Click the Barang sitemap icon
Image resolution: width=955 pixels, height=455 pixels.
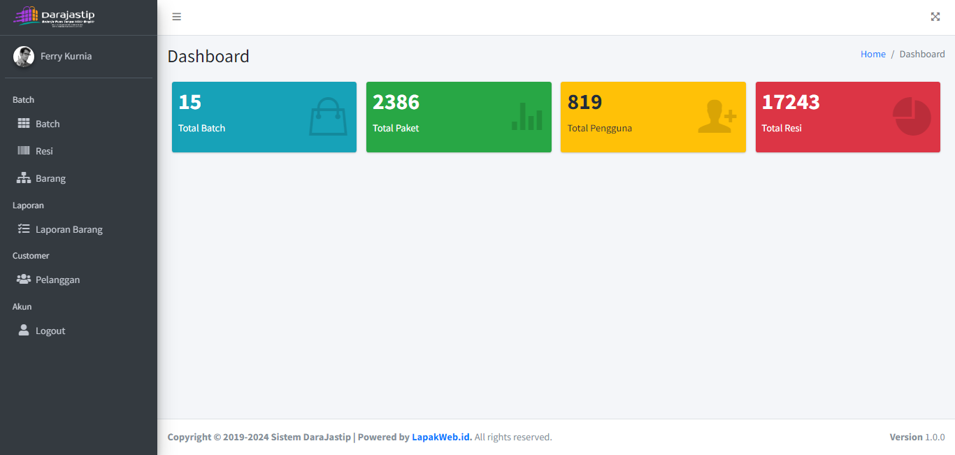(x=24, y=178)
